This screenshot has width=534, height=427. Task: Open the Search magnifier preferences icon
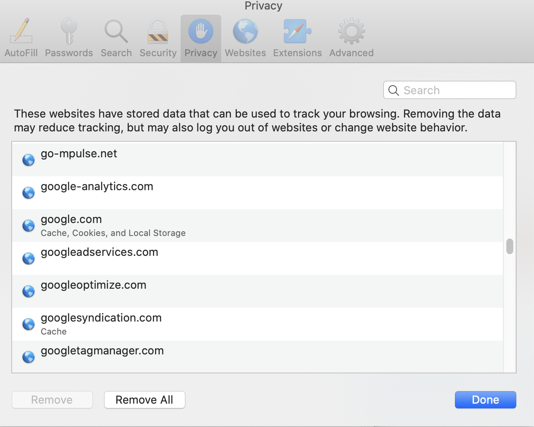(116, 31)
